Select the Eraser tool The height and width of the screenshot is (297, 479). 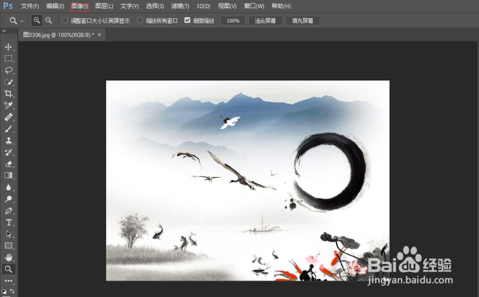point(9,164)
